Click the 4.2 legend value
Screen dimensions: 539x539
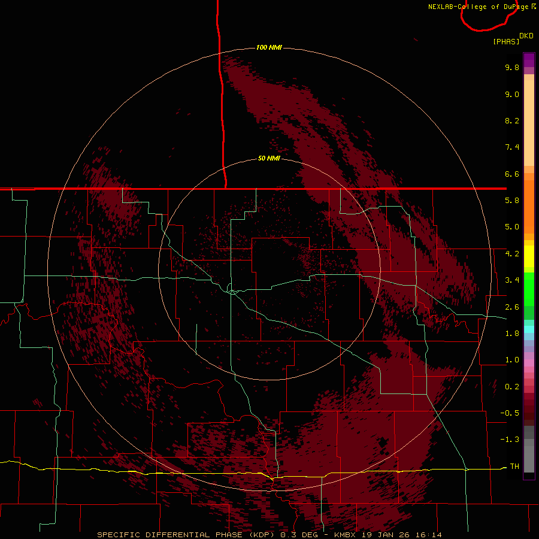tap(512, 254)
